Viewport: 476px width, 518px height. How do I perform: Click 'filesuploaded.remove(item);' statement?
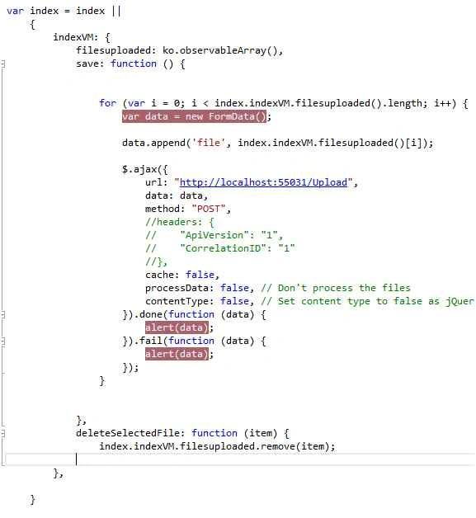click(x=257, y=446)
